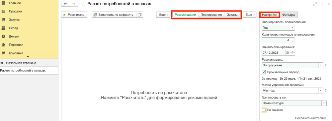Decrement the Начало планирования date
The width and height of the screenshot is (332, 121).
click(292, 54)
